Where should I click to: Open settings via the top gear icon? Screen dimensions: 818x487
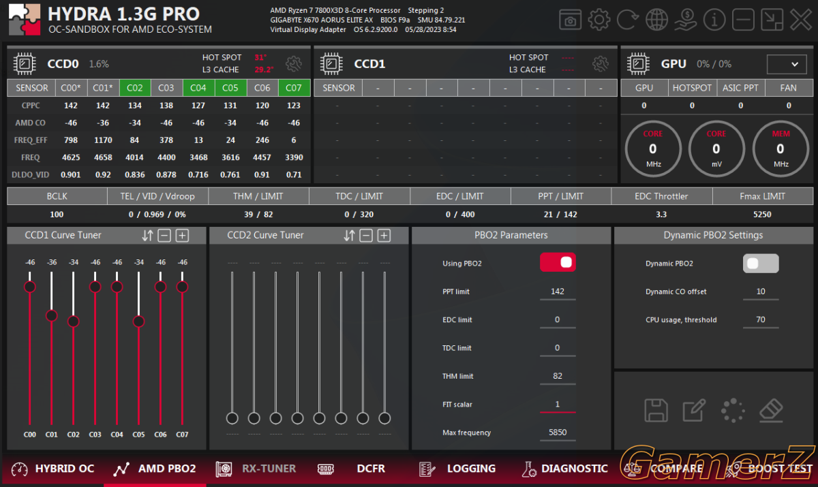click(x=599, y=20)
